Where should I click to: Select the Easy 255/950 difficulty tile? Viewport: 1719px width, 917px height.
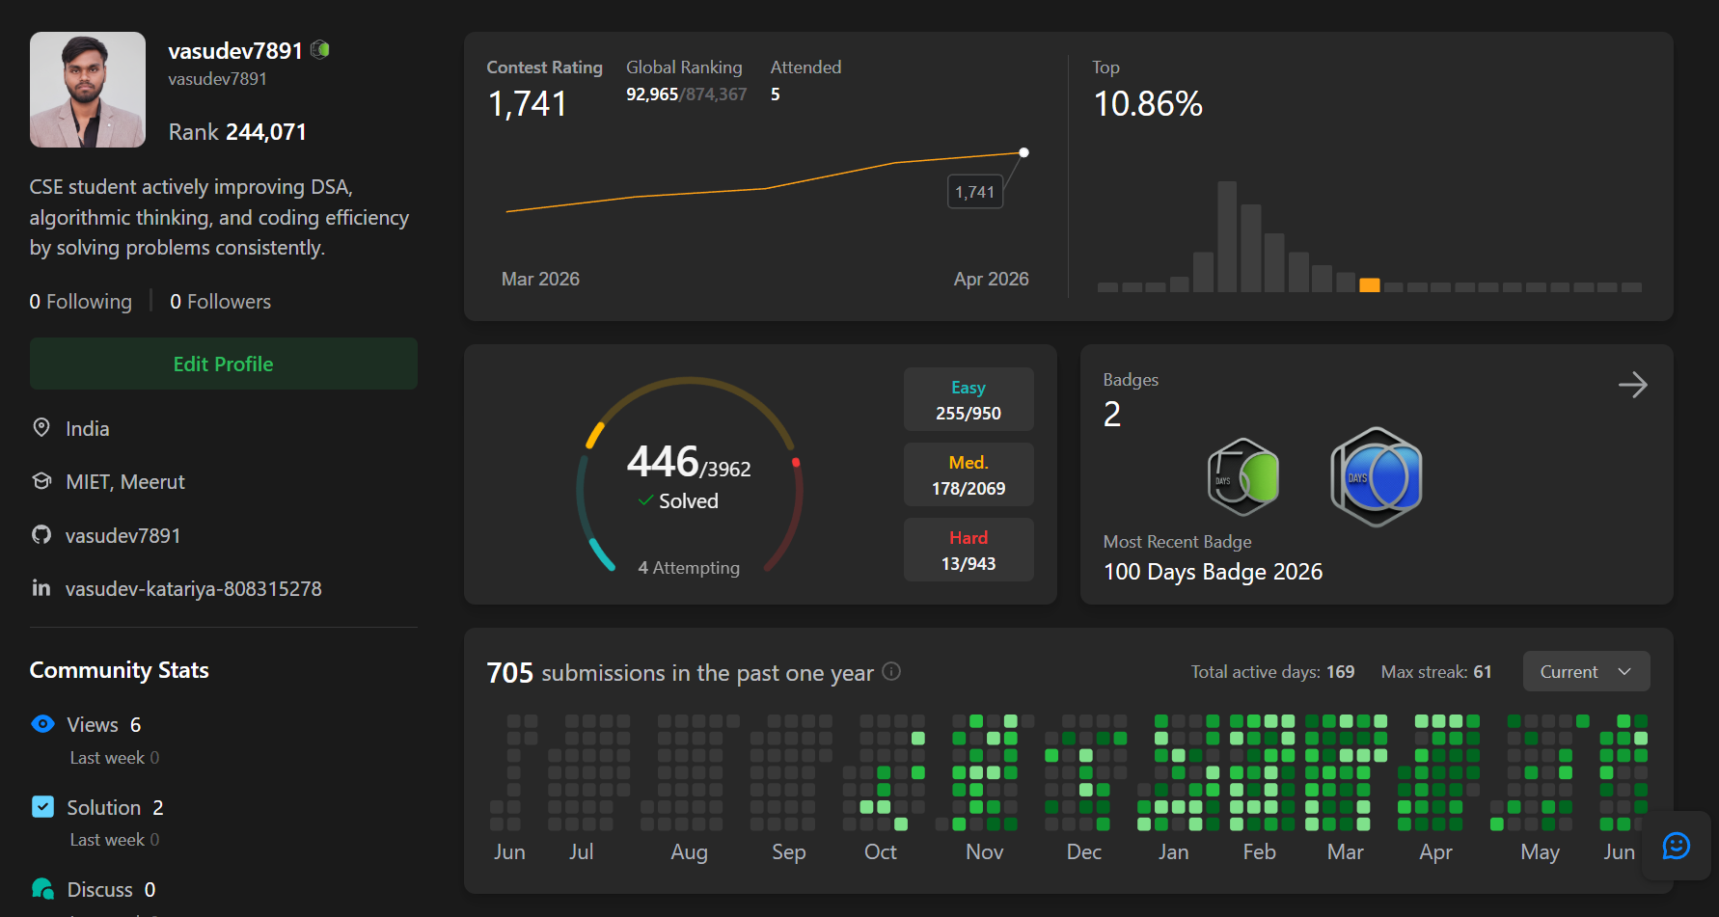[969, 399]
